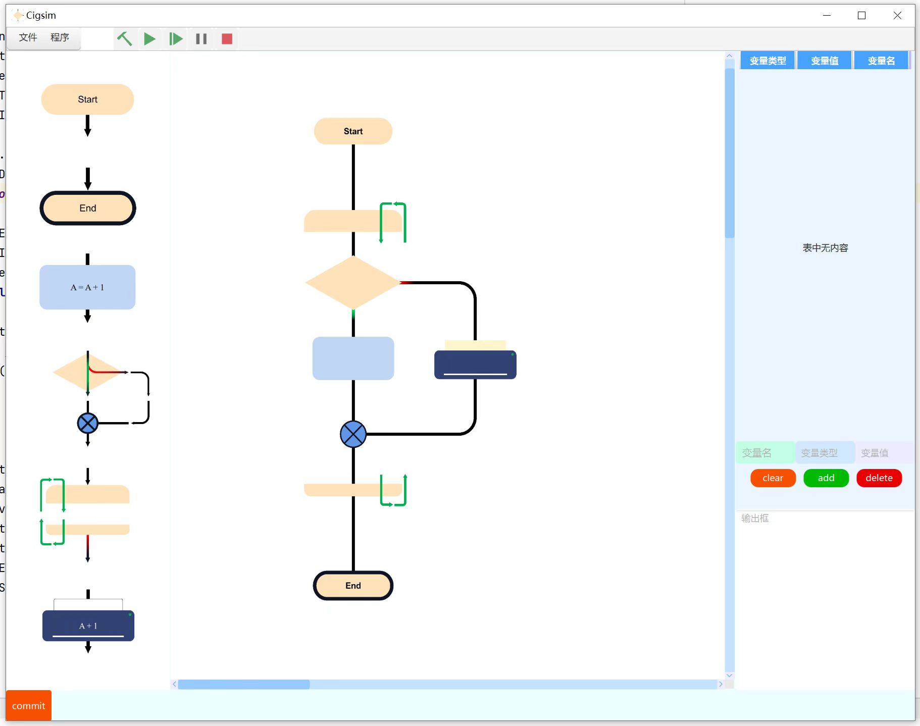Select the blue circle merge node on canvas
This screenshot has width=920, height=726.
click(353, 434)
